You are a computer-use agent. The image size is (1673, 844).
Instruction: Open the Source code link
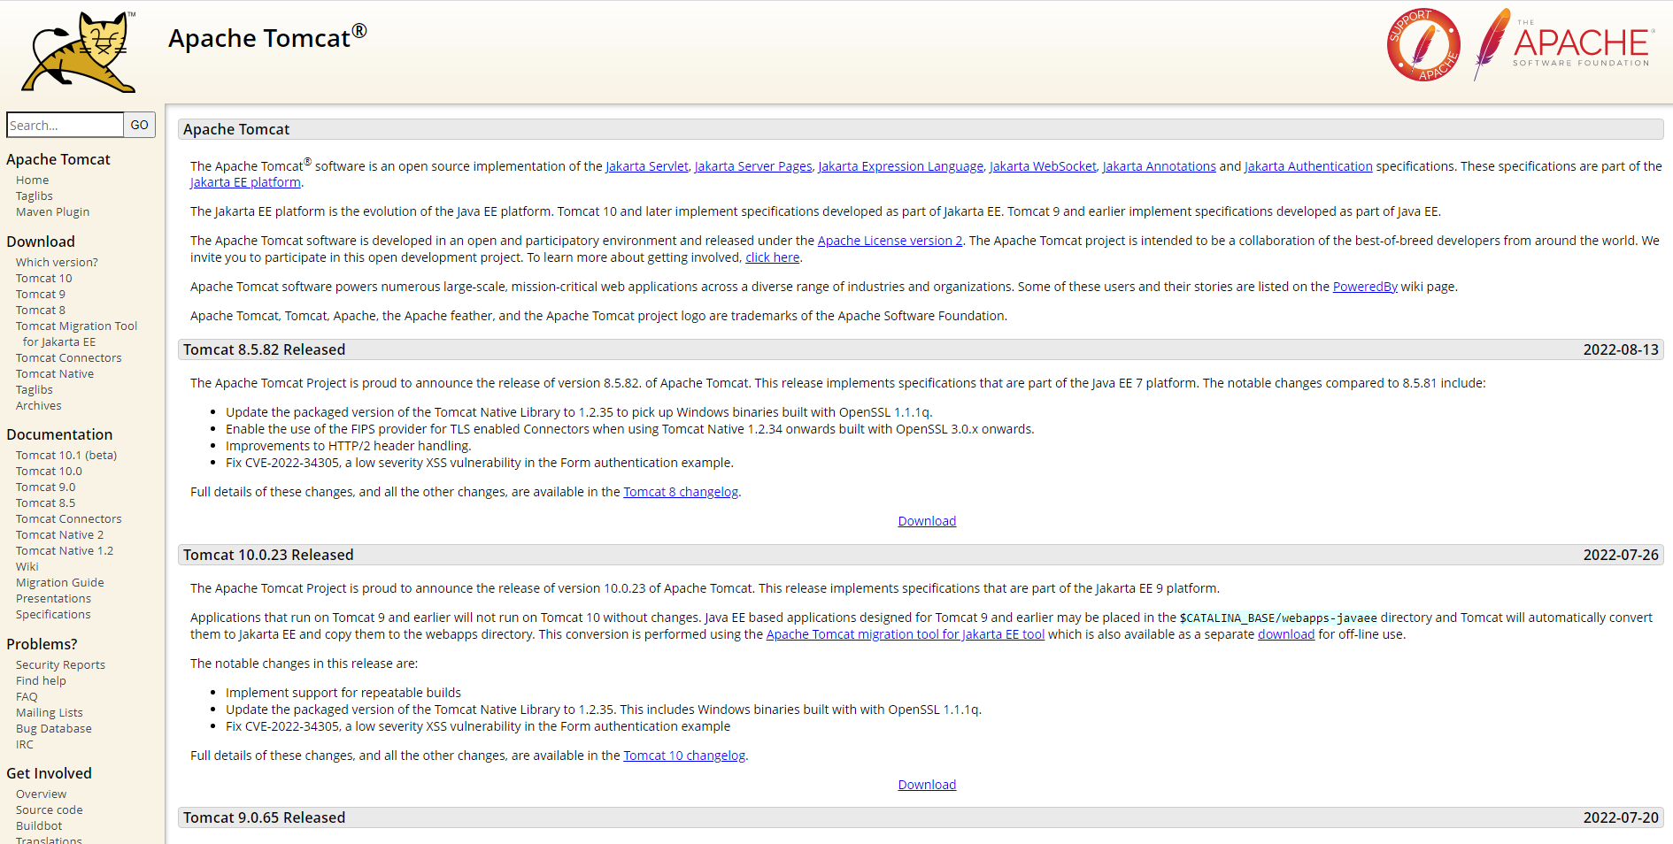click(x=50, y=809)
